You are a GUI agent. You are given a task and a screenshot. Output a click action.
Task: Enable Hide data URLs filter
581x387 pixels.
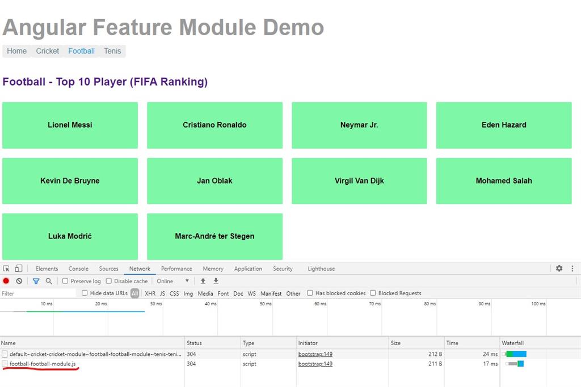click(85, 293)
